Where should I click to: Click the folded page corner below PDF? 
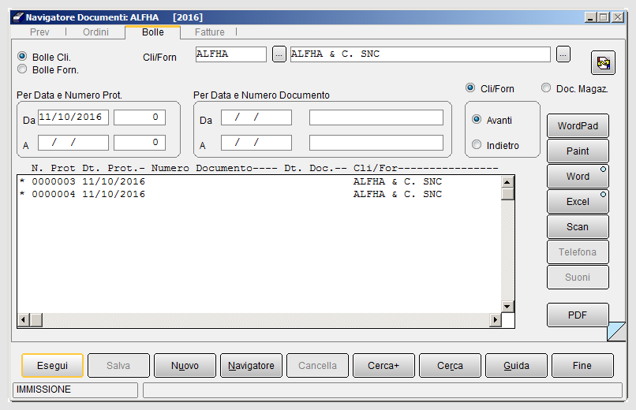[616, 331]
